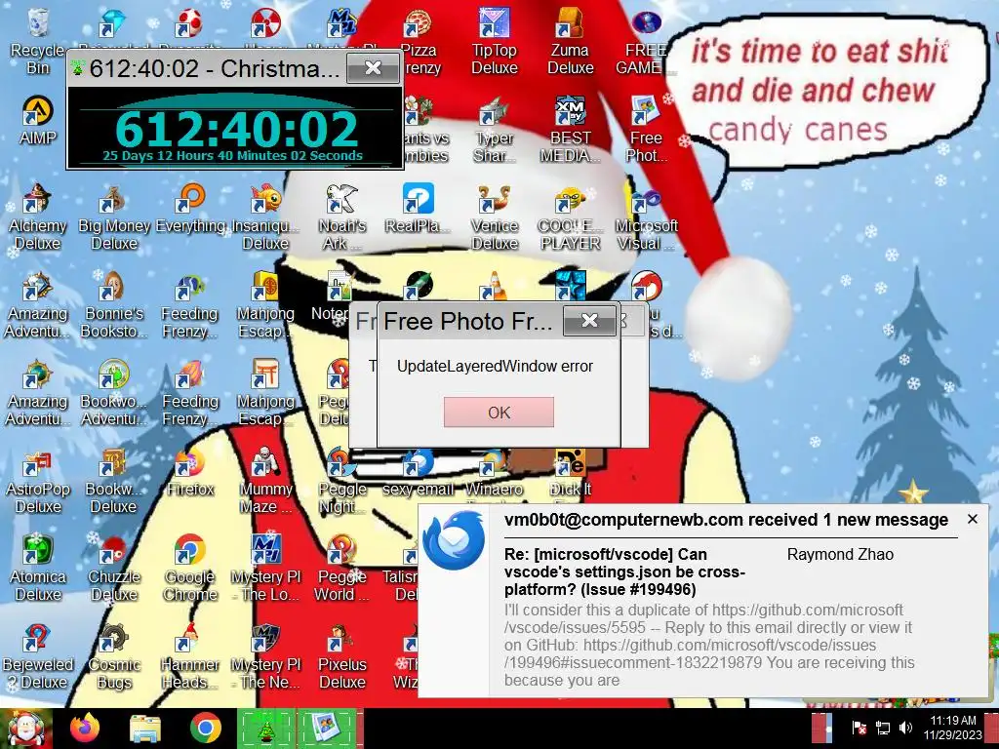Launch the RealPlayer shortcut

(418, 211)
